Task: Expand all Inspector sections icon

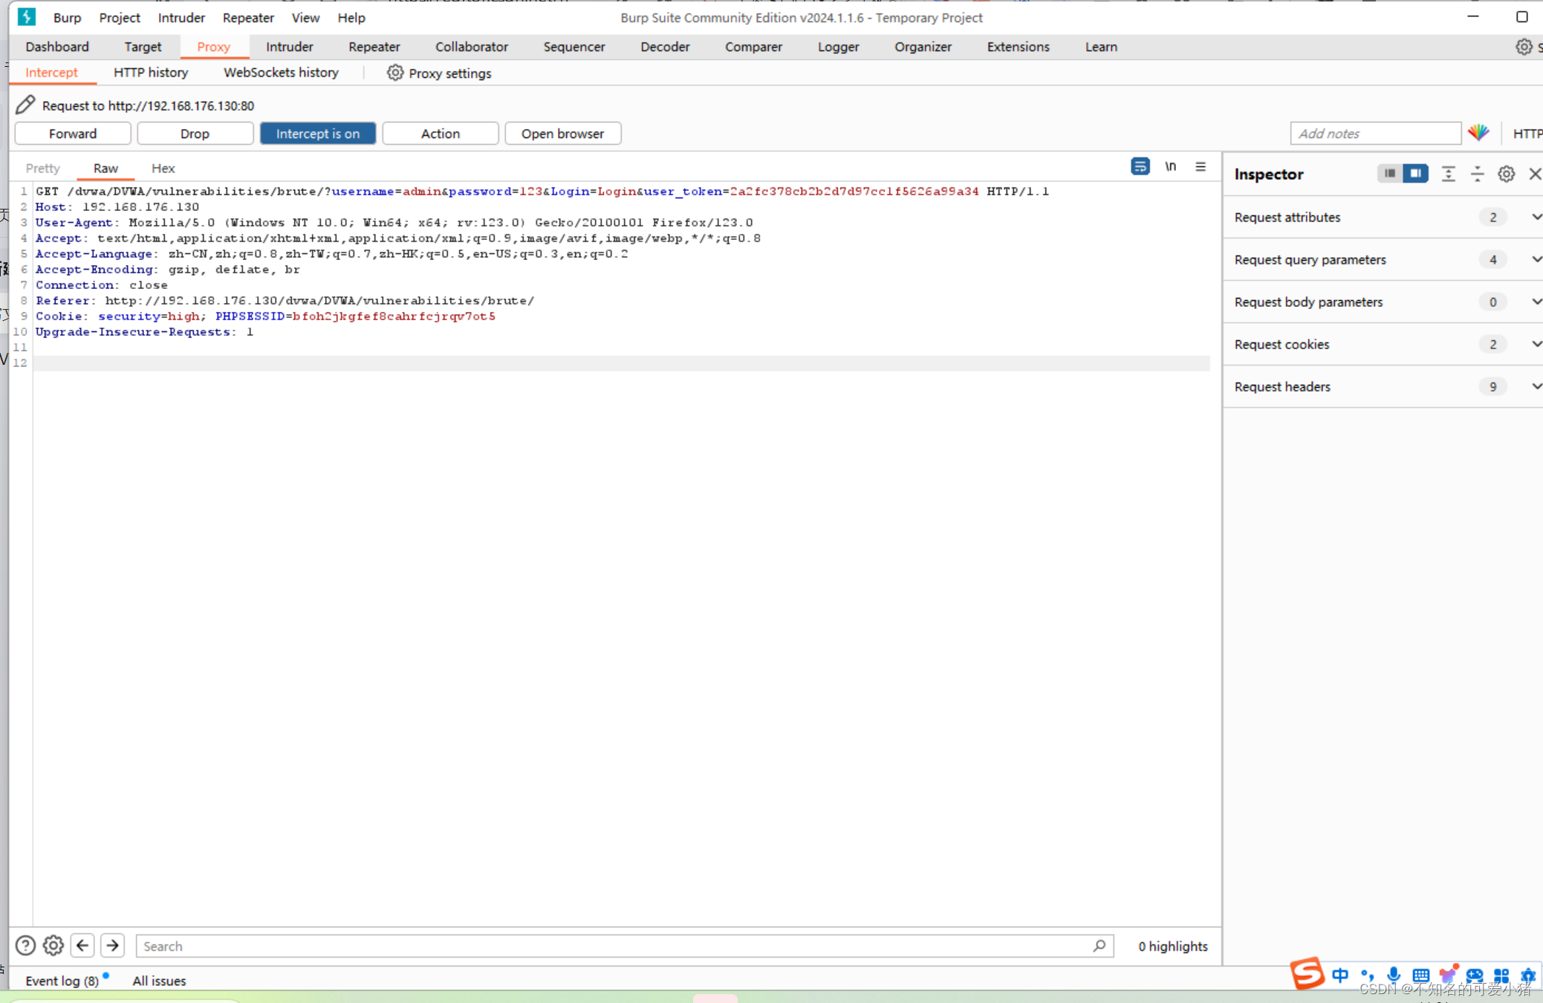Action: (x=1448, y=174)
